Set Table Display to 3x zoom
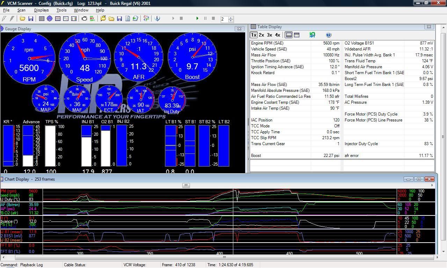 tap(270, 35)
